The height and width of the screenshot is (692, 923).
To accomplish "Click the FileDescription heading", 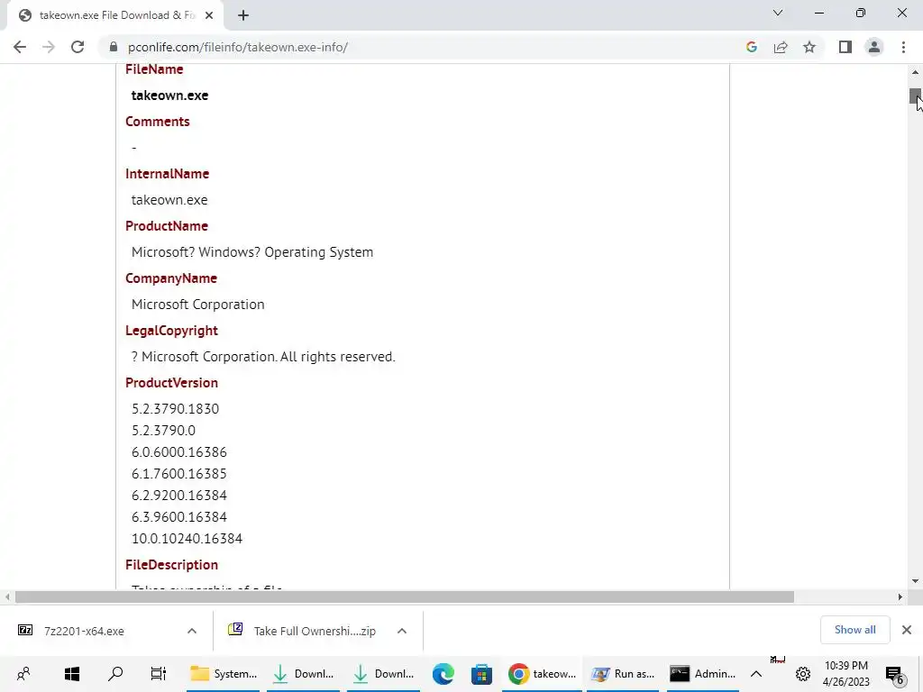I will pos(171,565).
